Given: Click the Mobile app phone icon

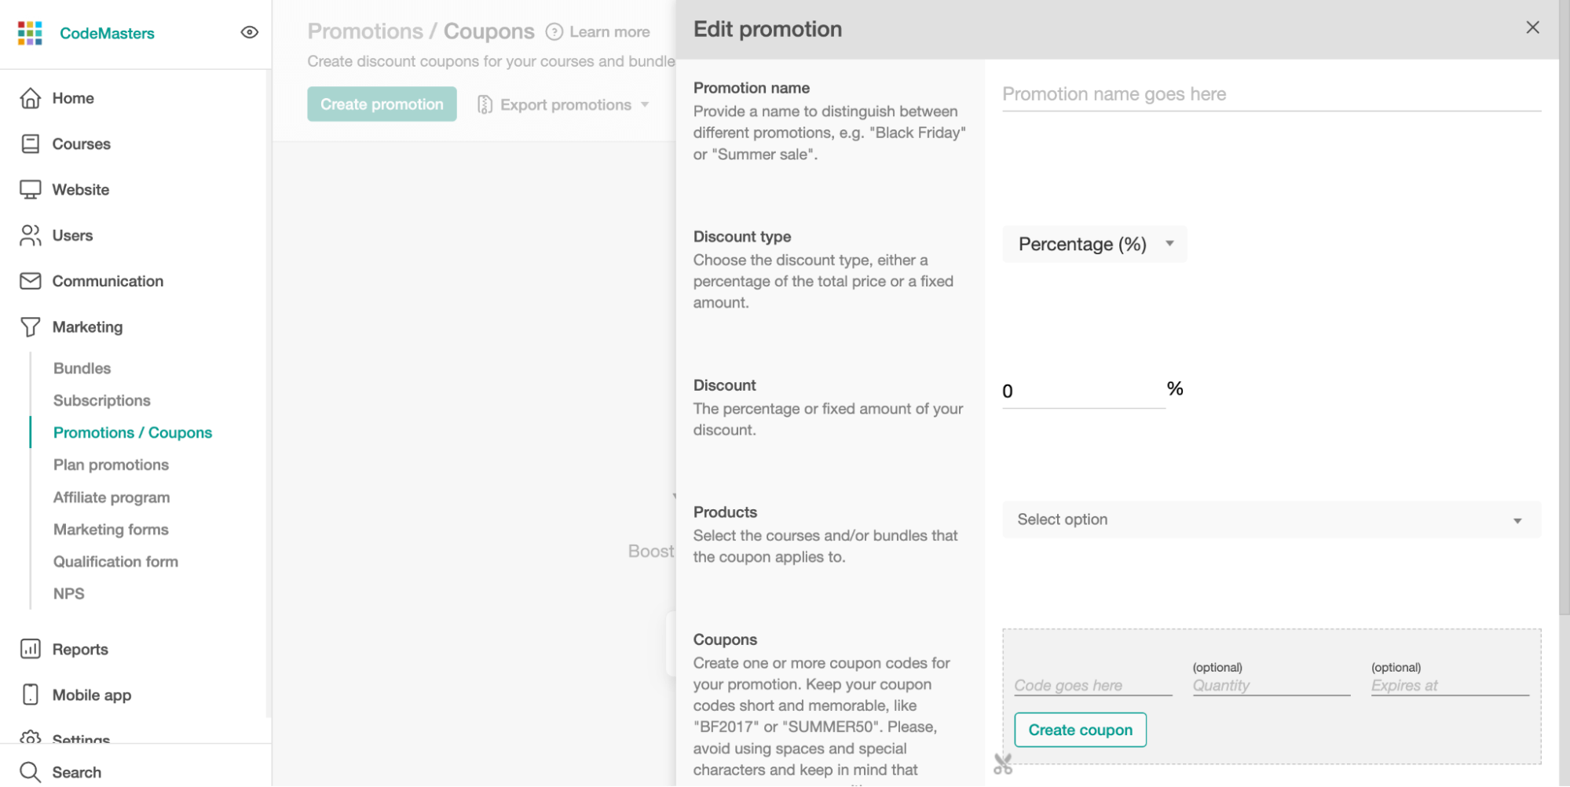Looking at the screenshot, I should pyautogui.click(x=30, y=694).
